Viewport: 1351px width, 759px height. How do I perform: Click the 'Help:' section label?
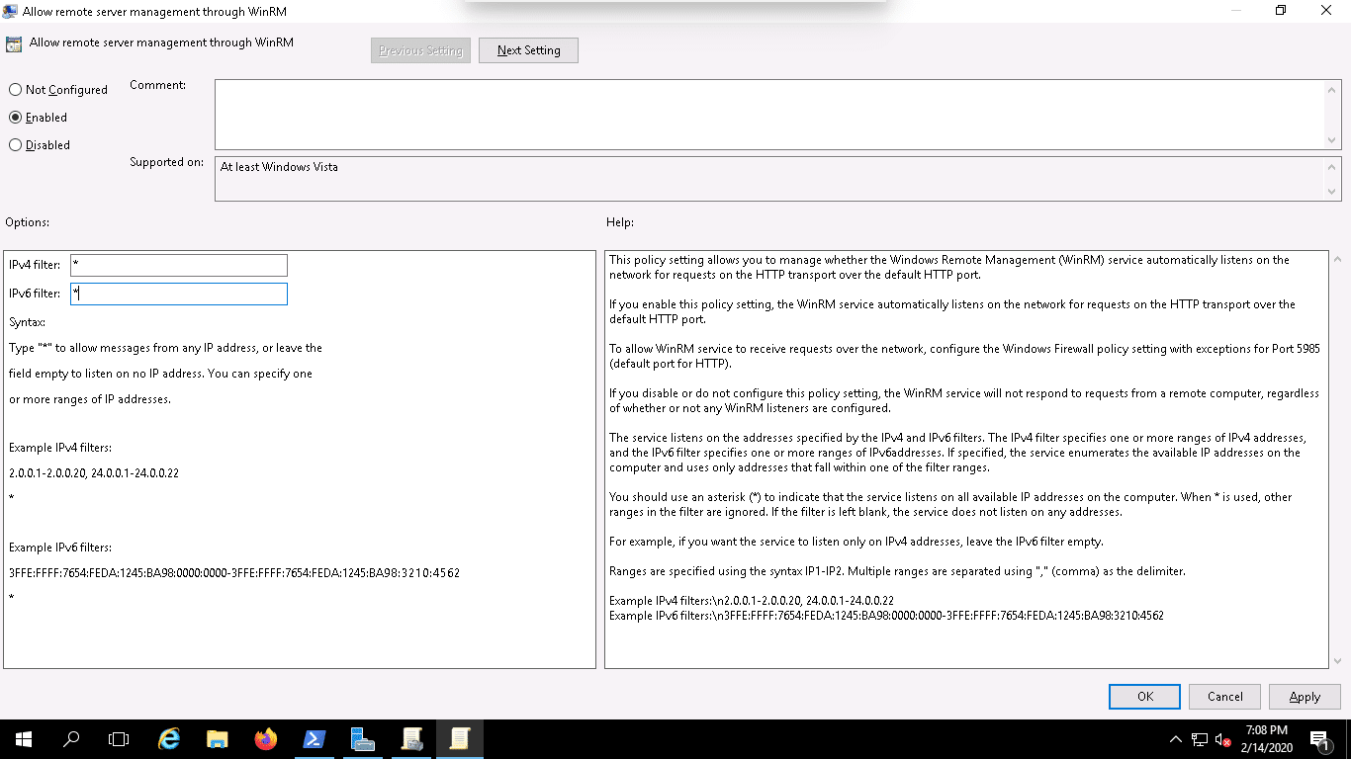pos(620,223)
